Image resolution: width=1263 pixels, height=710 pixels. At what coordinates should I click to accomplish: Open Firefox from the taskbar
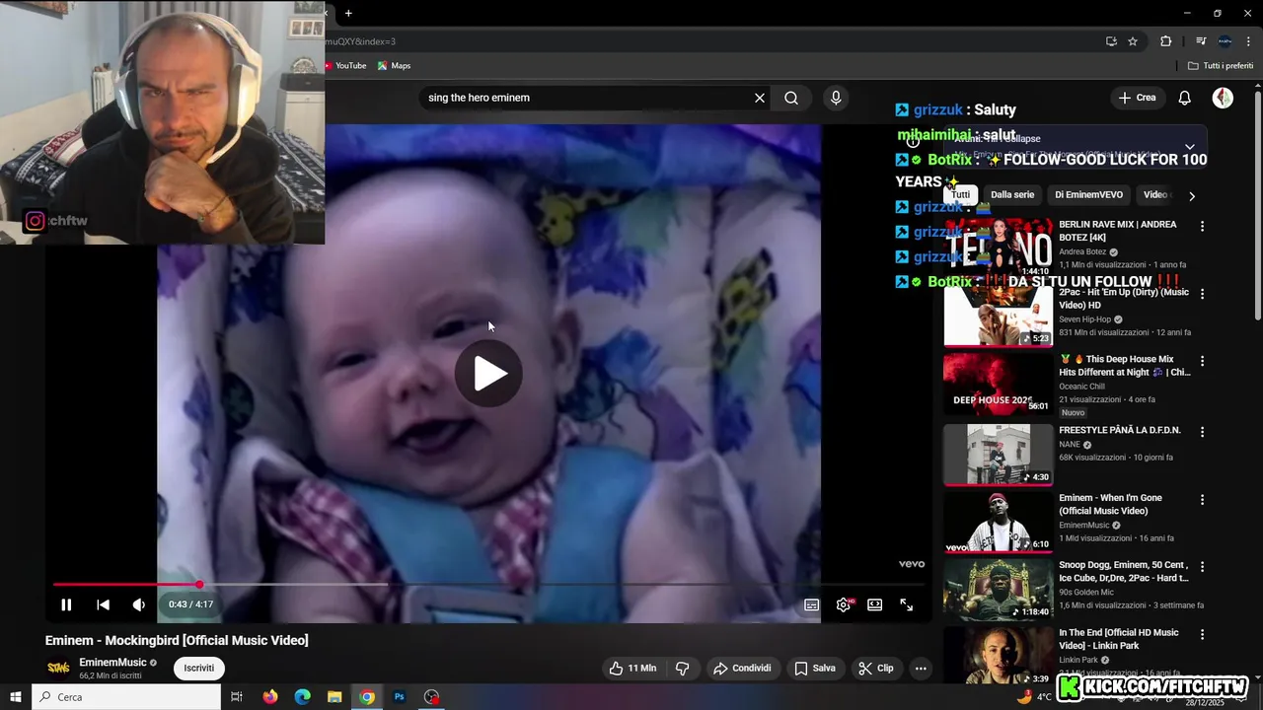pyautogui.click(x=270, y=697)
